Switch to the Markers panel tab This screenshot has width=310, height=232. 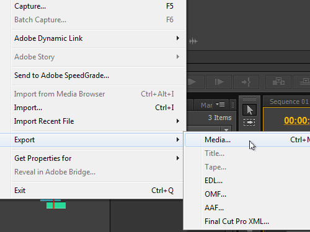click(206, 105)
